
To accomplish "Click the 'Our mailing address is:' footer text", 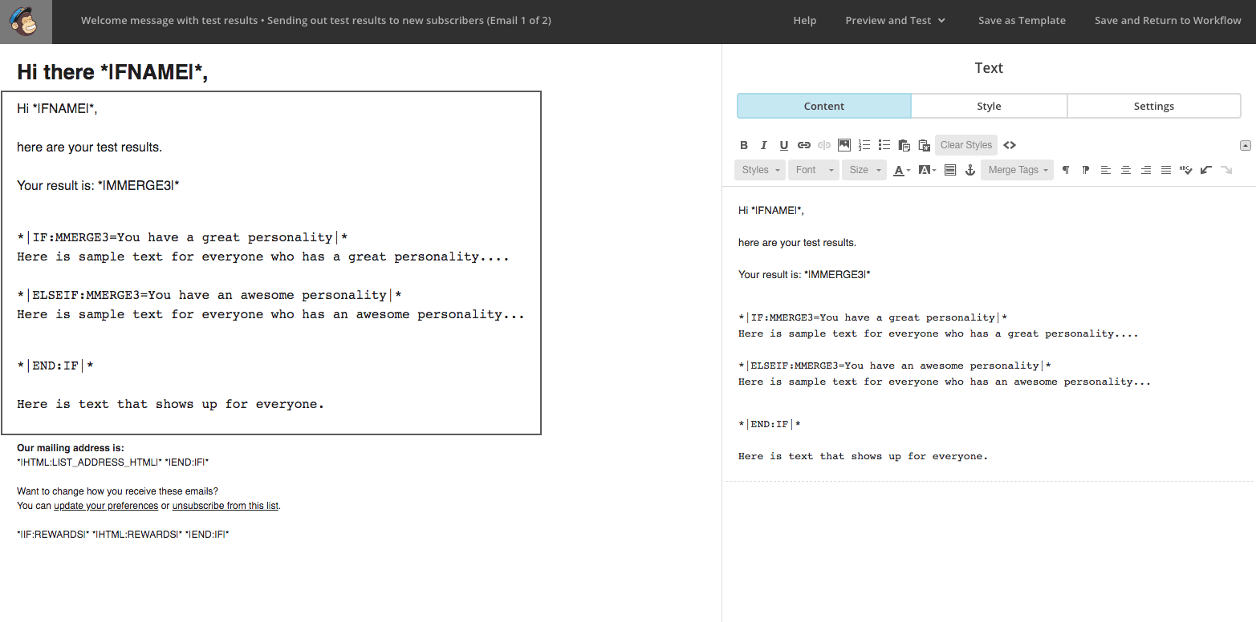I will pos(71,448).
